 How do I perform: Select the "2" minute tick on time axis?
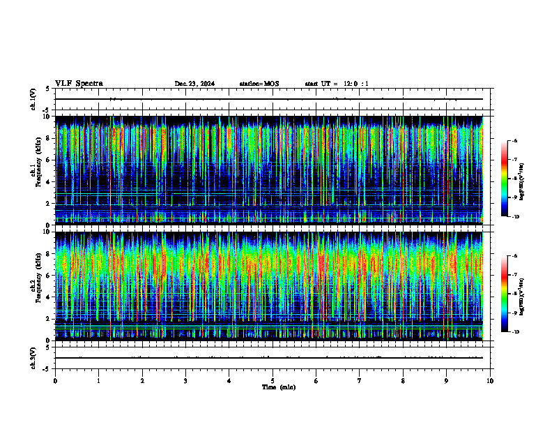pos(142,381)
